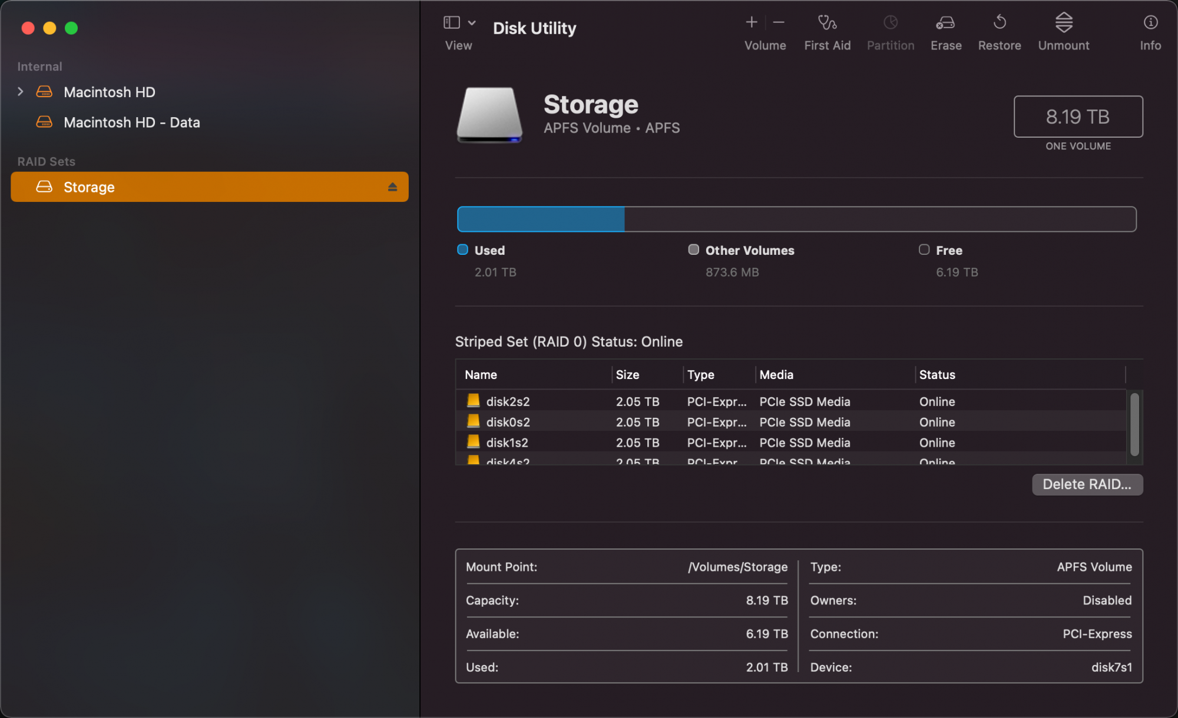Screen dimensions: 1178x718
Task: Click the Status column header
Action: (x=937, y=375)
